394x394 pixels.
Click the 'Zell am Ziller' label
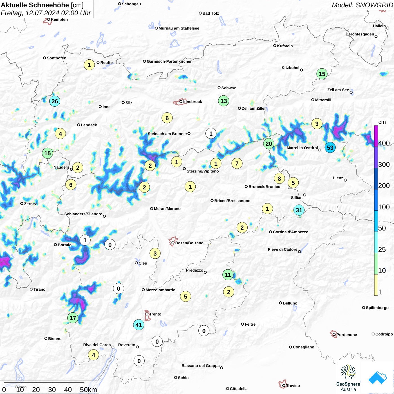(254, 108)
